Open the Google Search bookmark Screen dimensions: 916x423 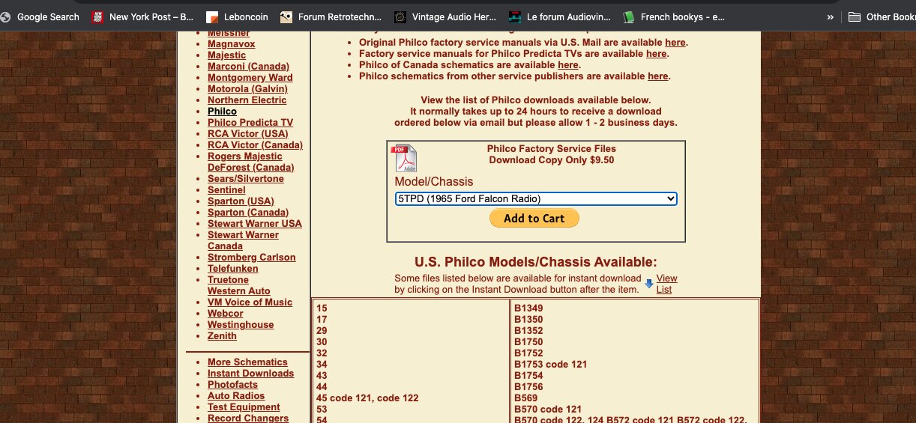pos(39,16)
